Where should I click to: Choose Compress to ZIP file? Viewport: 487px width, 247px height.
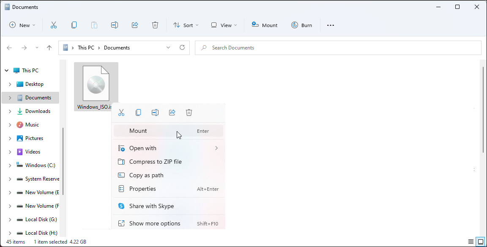tap(155, 162)
